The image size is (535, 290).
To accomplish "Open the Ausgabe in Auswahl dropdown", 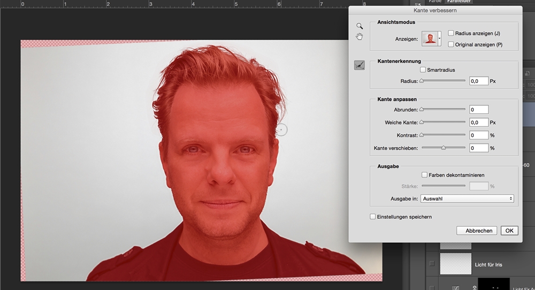I will tap(467, 199).
